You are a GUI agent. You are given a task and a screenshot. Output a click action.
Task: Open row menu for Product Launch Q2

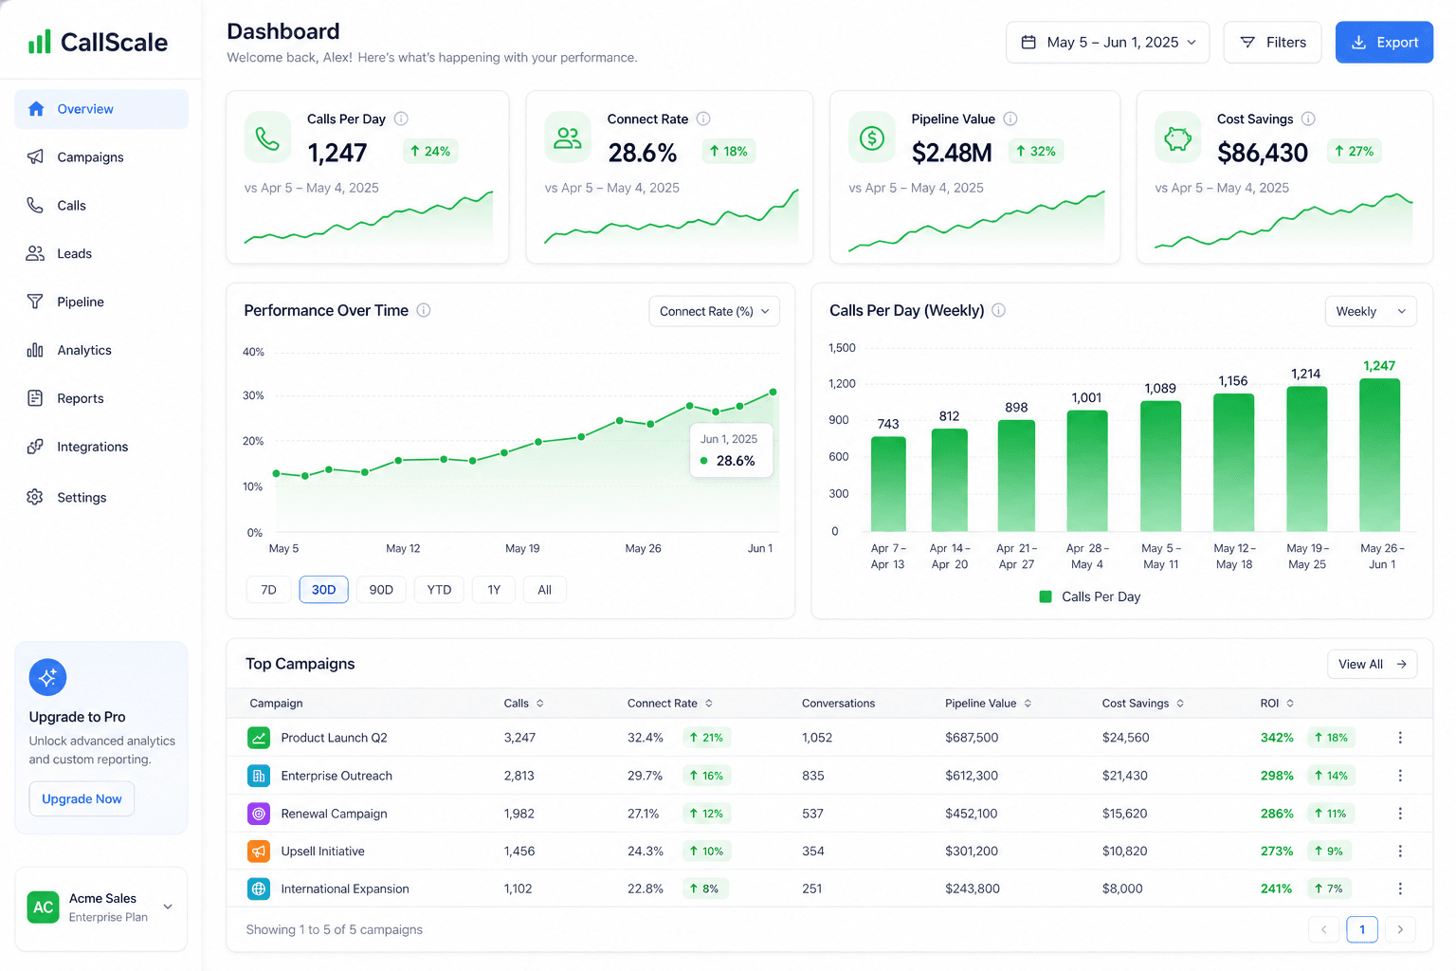point(1400,738)
